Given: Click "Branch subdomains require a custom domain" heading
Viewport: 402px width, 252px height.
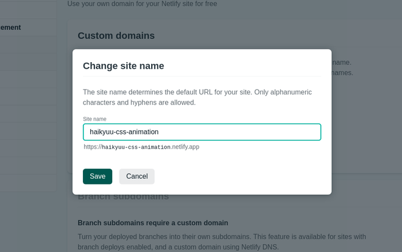Looking at the screenshot, I should click(x=153, y=223).
